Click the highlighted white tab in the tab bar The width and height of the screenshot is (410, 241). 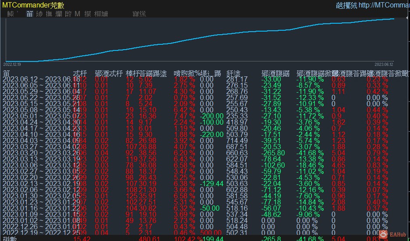tap(29, 14)
